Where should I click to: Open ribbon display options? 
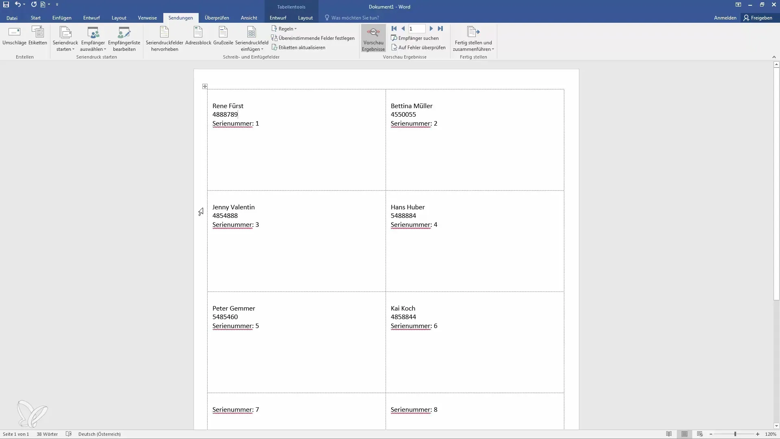point(738,5)
